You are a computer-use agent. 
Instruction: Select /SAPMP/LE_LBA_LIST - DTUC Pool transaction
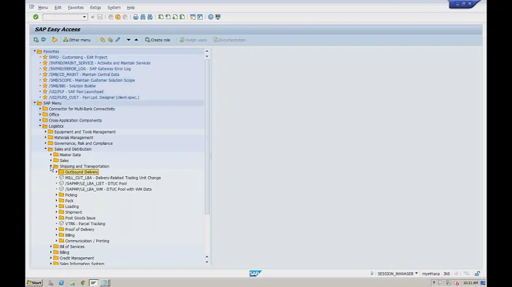(x=96, y=183)
